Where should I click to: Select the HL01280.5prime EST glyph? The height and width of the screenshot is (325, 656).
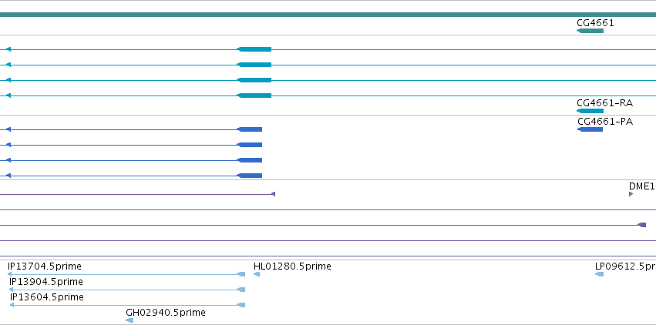257,274
